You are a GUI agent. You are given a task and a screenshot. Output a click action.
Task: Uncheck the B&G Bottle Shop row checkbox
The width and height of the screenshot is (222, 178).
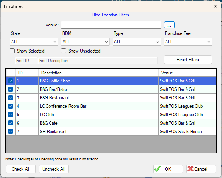[10, 81]
